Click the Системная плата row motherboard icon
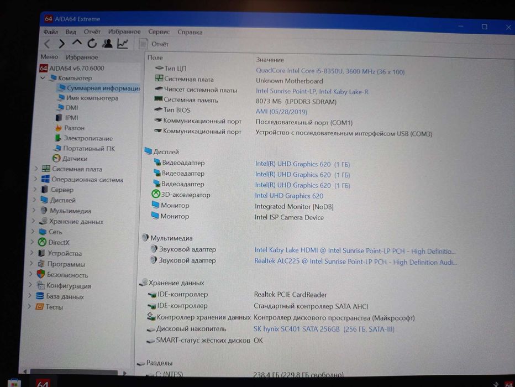Viewport: 515px width, 387px height. tap(159, 78)
